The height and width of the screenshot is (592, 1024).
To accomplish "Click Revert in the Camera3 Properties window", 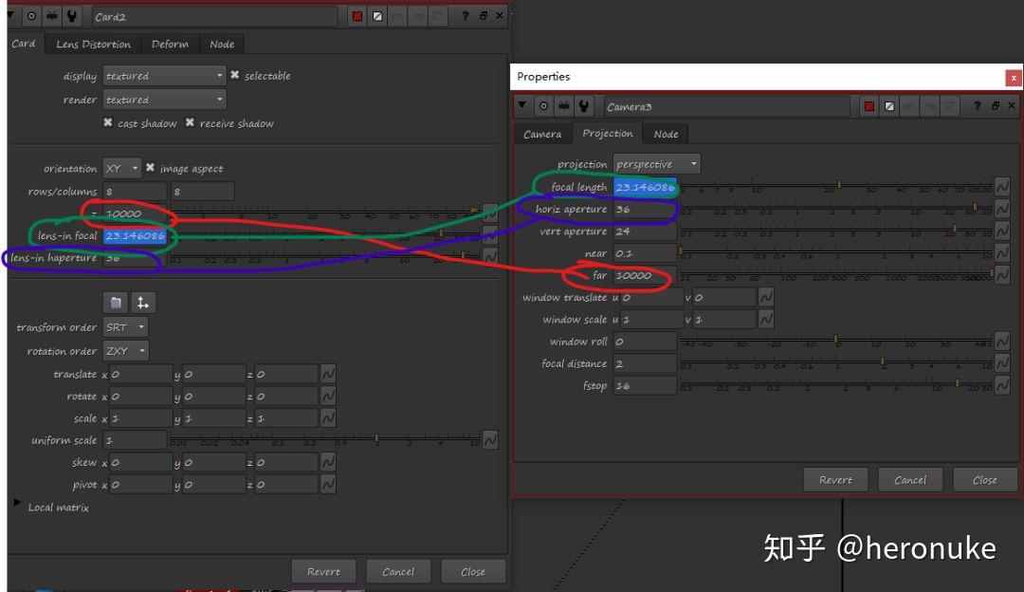I will [836, 480].
